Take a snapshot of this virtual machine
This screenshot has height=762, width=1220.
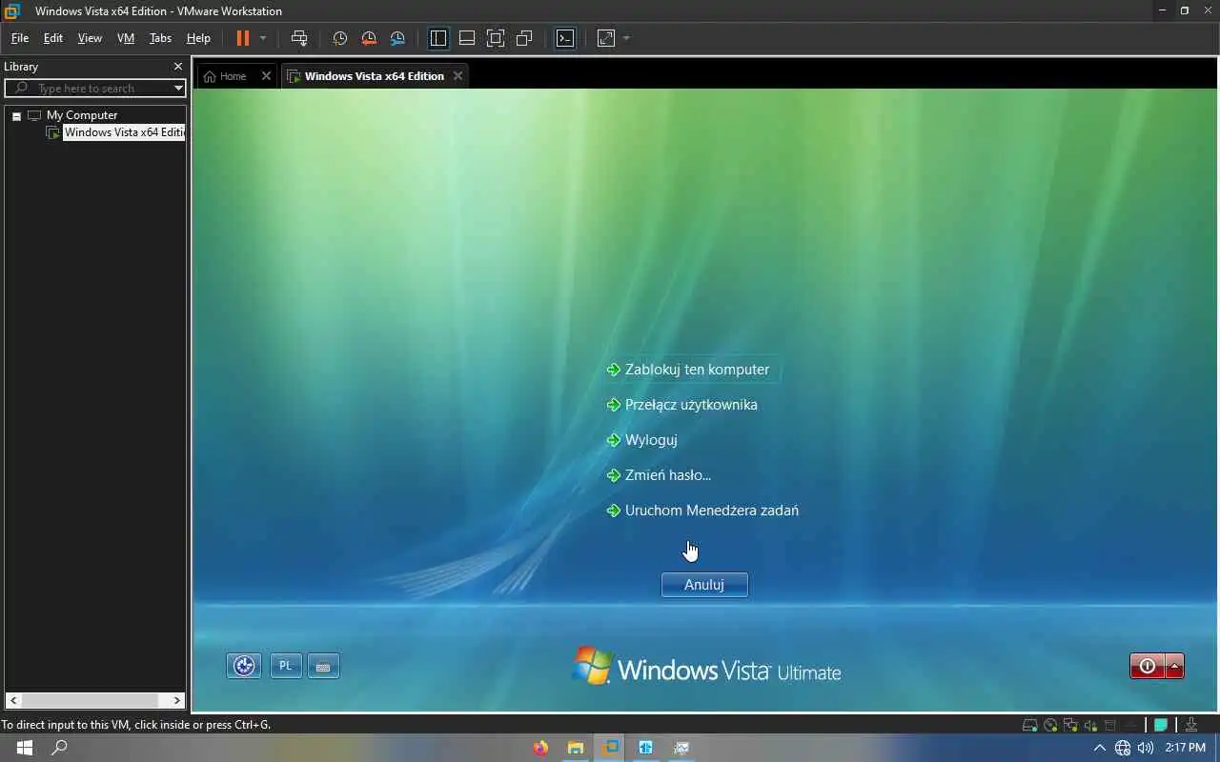(x=339, y=38)
